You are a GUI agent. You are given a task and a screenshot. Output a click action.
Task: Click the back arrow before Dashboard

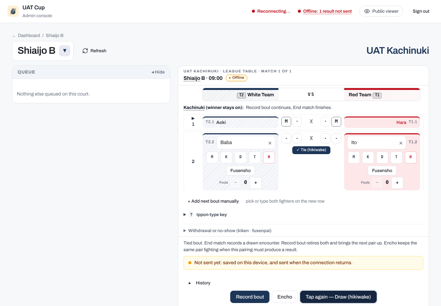[14, 36]
